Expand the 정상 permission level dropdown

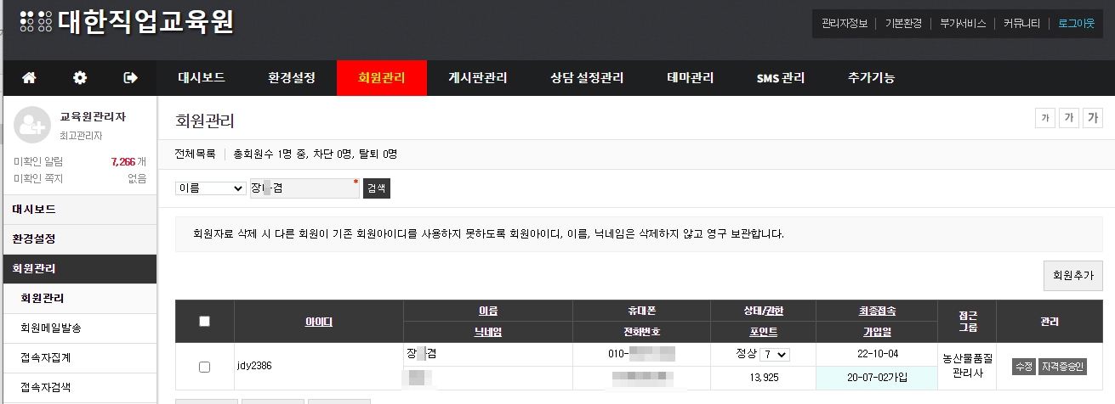coord(776,354)
